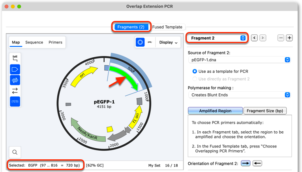This screenshot has width=302, height=172.
Task: Show enzymes with the SalI icon
Action: 15,58
